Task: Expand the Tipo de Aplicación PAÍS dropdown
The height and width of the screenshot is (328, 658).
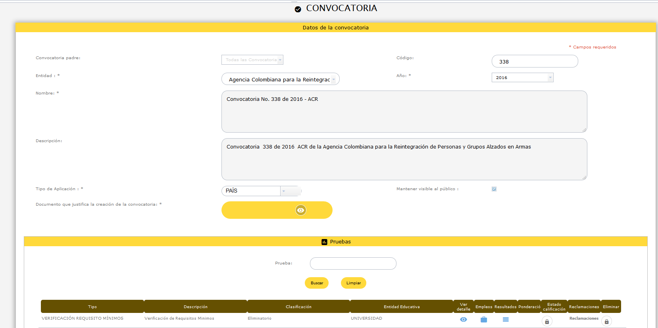Action: click(283, 191)
